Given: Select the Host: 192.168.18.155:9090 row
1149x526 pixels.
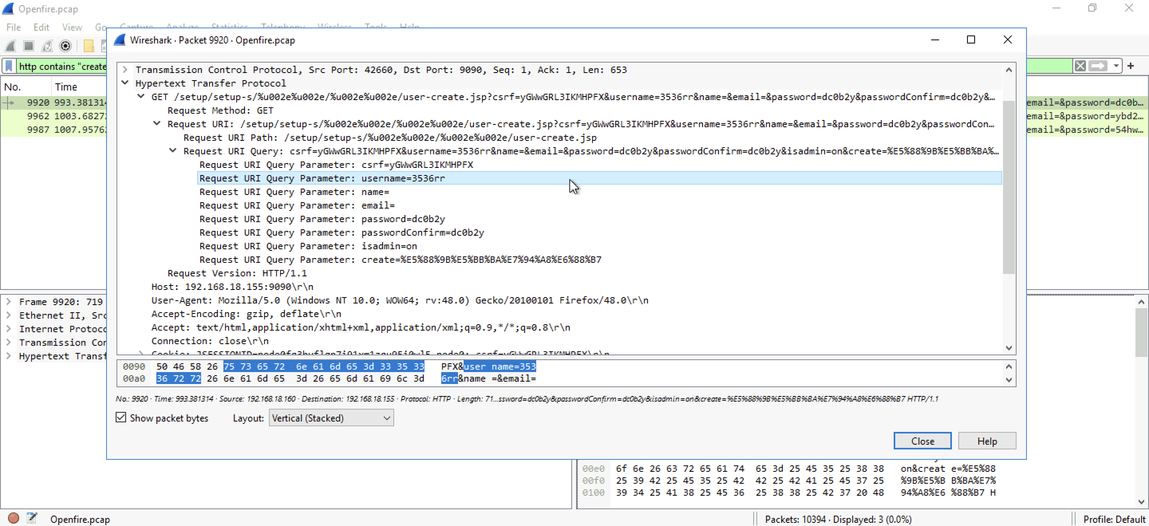Looking at the screenshot, I should click(575, 287).
